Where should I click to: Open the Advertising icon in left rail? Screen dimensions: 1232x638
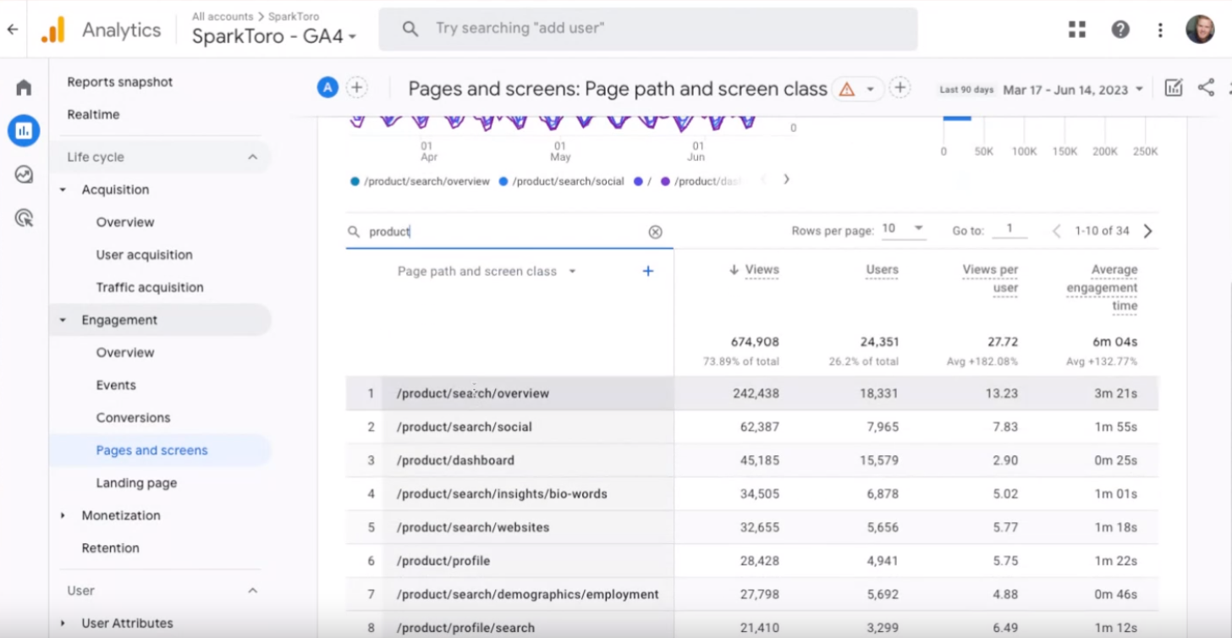[x=24, y=218]
